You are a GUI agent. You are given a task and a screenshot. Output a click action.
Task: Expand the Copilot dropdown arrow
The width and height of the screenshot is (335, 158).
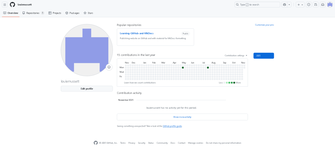point(289,5)
